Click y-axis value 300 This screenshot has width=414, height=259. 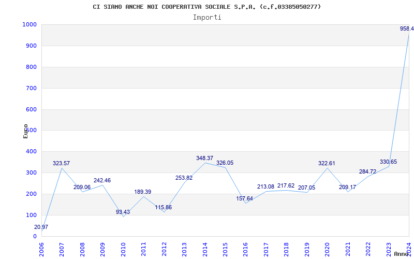pos(31,173)
